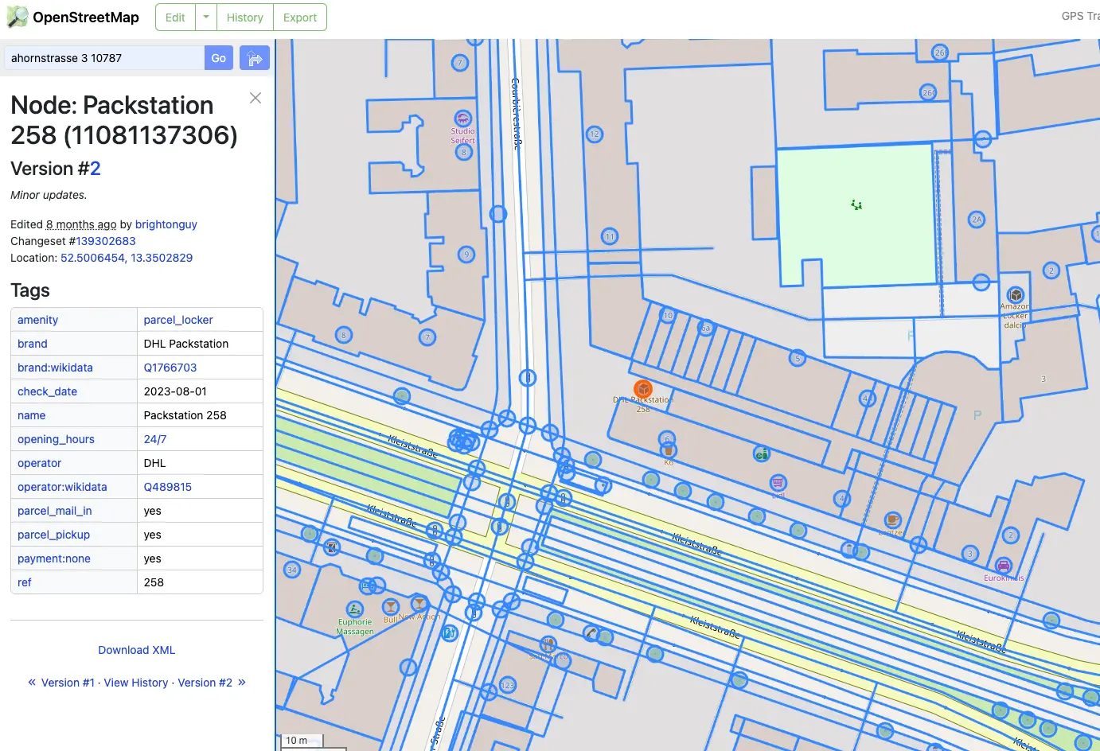Image resolution: width=1100 pixels, height=751 pixels.
Task: Click the bottom Version #2 » link
Action: [x=212, y=683]
